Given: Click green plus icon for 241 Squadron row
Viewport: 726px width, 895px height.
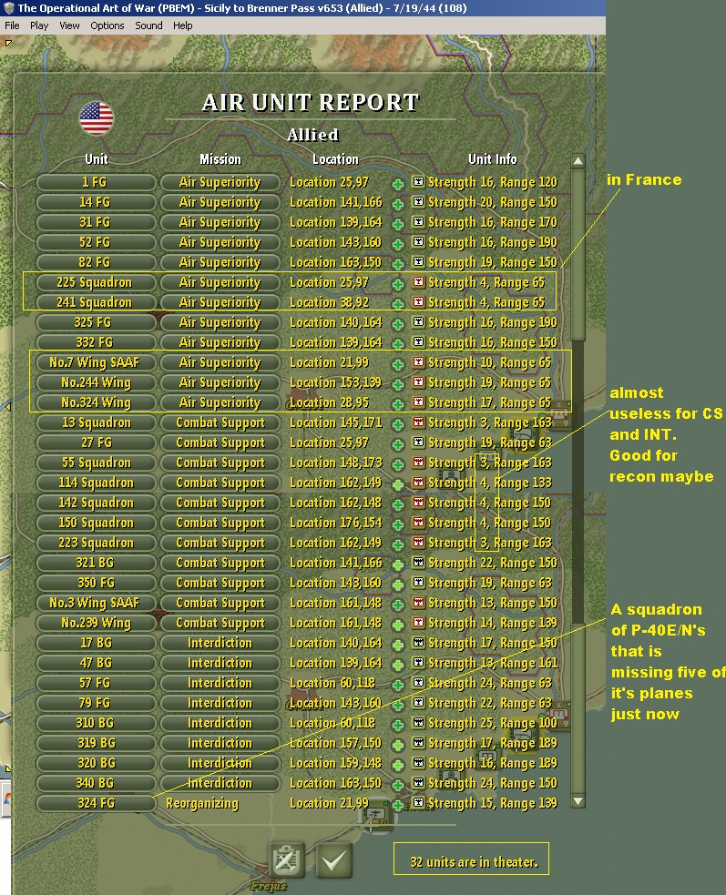Looking at the screenshot, I should (x=398, y=304).
